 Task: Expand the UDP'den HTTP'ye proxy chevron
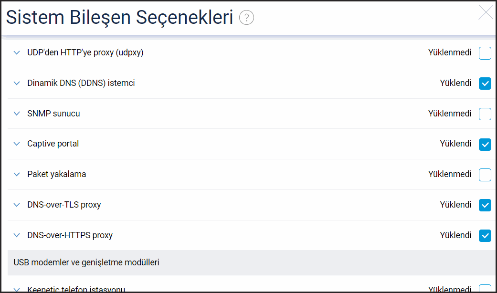[17, 52]
